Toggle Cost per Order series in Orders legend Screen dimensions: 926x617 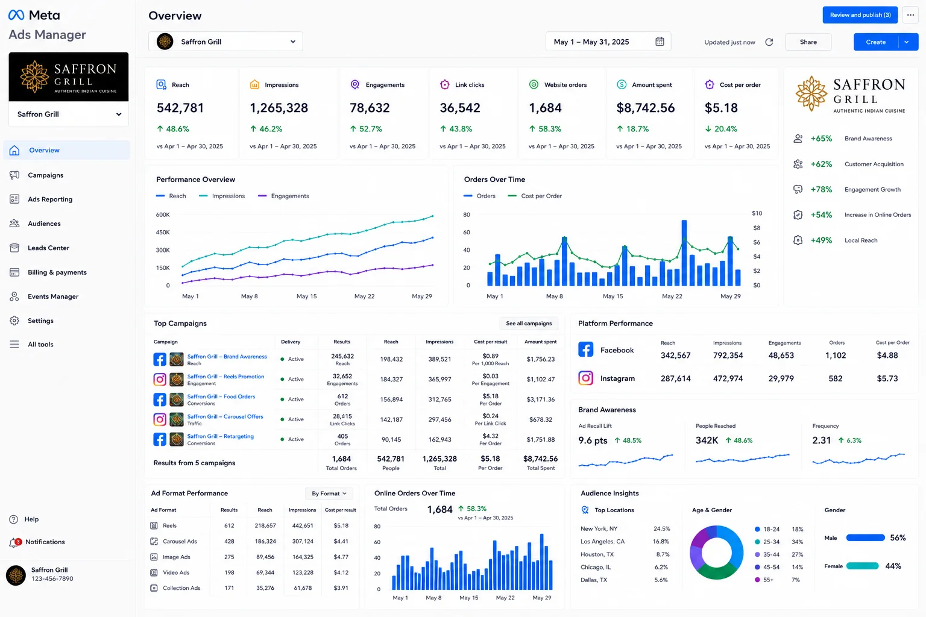click(x=535, y=196)
